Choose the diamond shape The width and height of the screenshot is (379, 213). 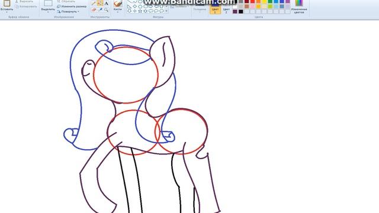pyautogui.click(x=134, y=7)
